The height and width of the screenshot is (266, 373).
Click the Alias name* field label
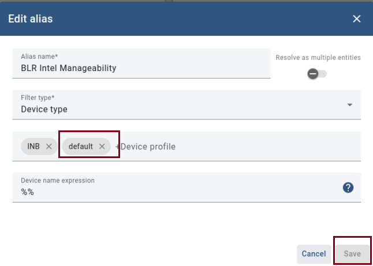pyautogui.click(x=39, y=57)
